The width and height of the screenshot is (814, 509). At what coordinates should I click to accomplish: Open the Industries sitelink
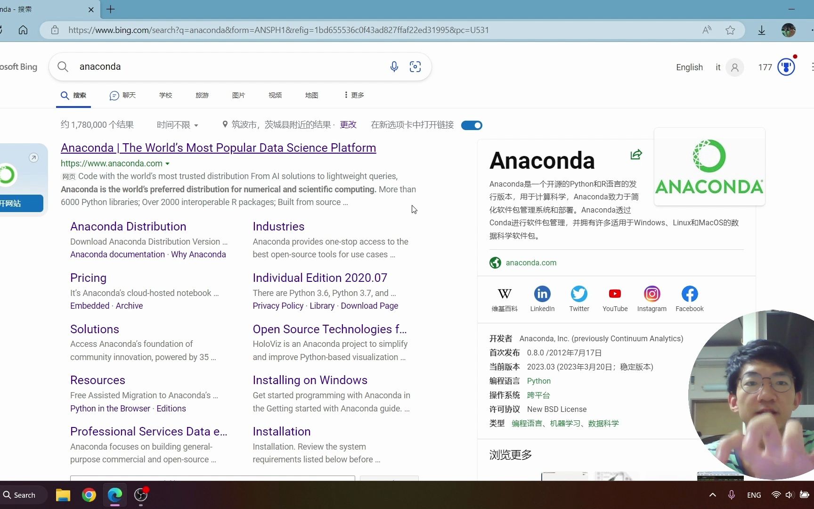click(278, 227)
